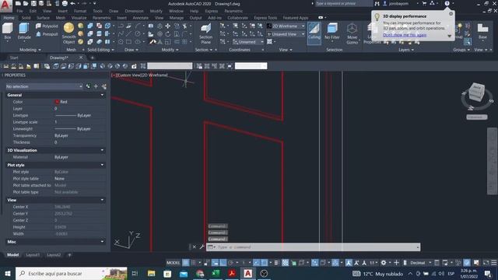Select the Move tool in Modify panel
Screen dimensions: 498x280
[x=168, y=26]
